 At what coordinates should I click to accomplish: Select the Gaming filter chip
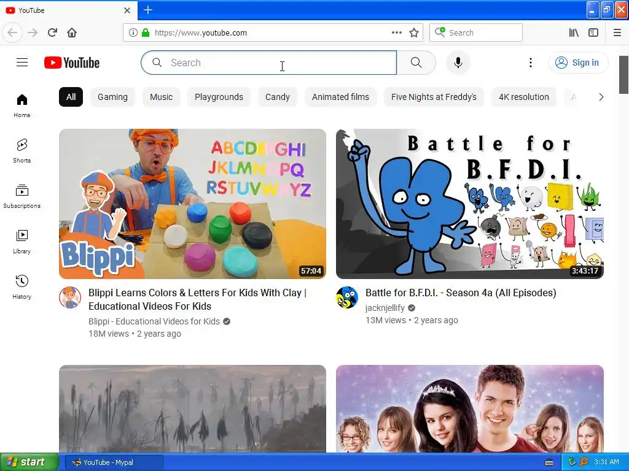(113, 97)
